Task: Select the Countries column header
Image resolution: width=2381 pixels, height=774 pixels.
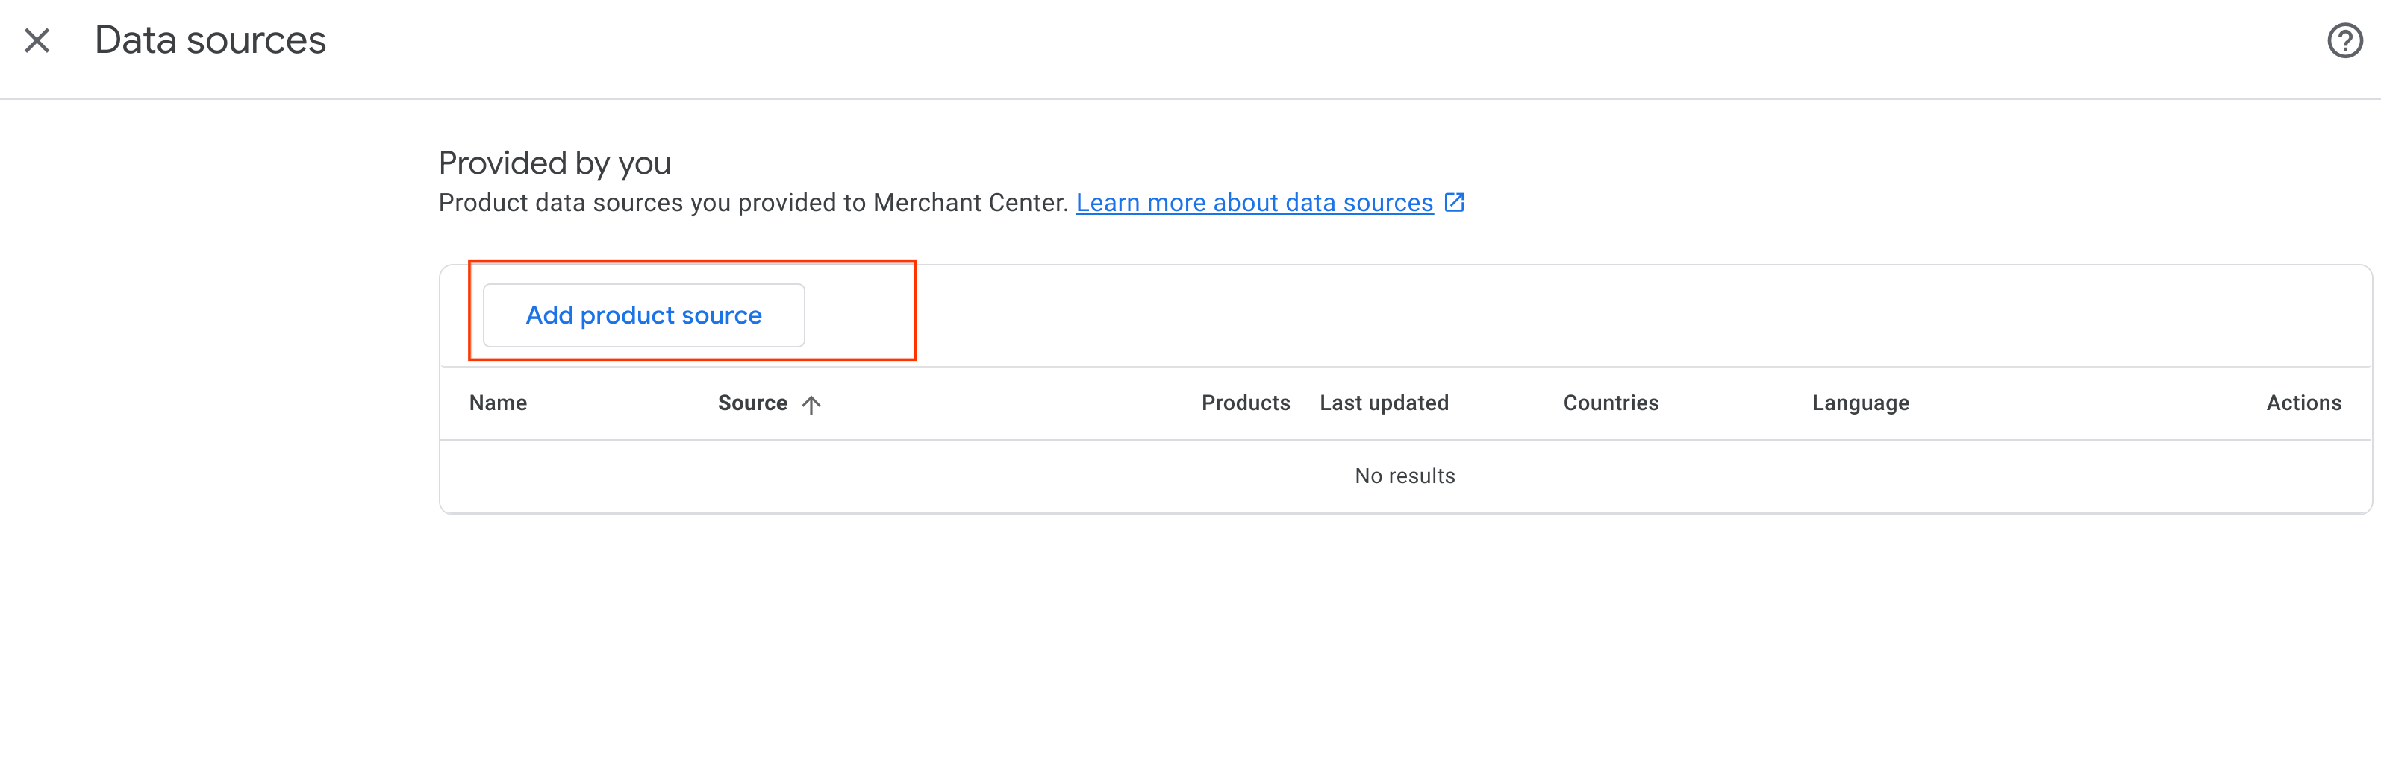Action: [1610, 403]
